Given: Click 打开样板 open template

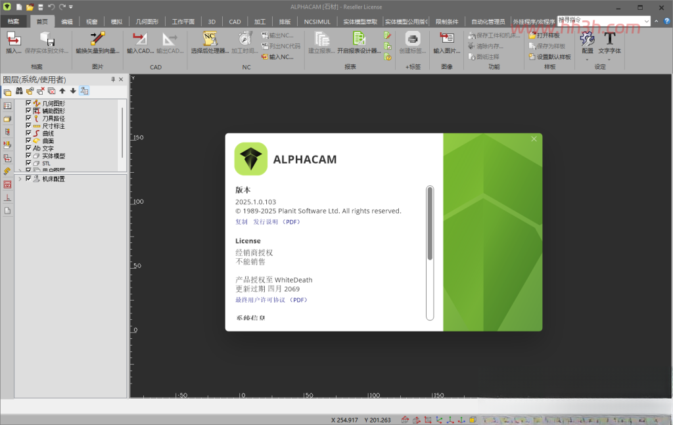Looking at the screenshot, I should (x=545, y=35).
